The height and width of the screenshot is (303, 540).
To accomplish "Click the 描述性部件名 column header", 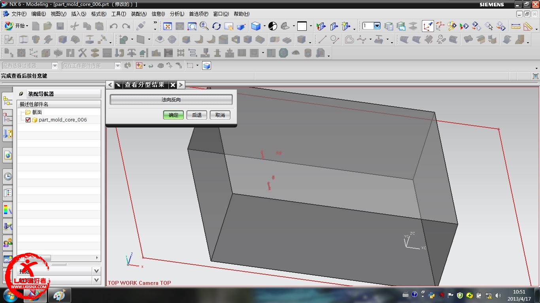I will pyautogui.click(x=59, y=104).
